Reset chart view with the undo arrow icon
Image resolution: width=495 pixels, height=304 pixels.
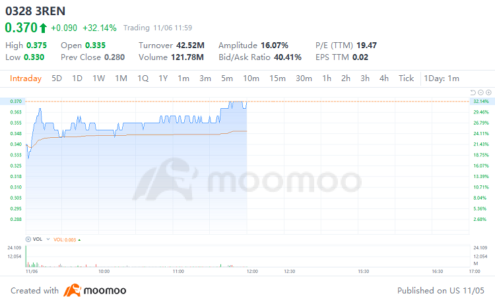coord(473,92)
